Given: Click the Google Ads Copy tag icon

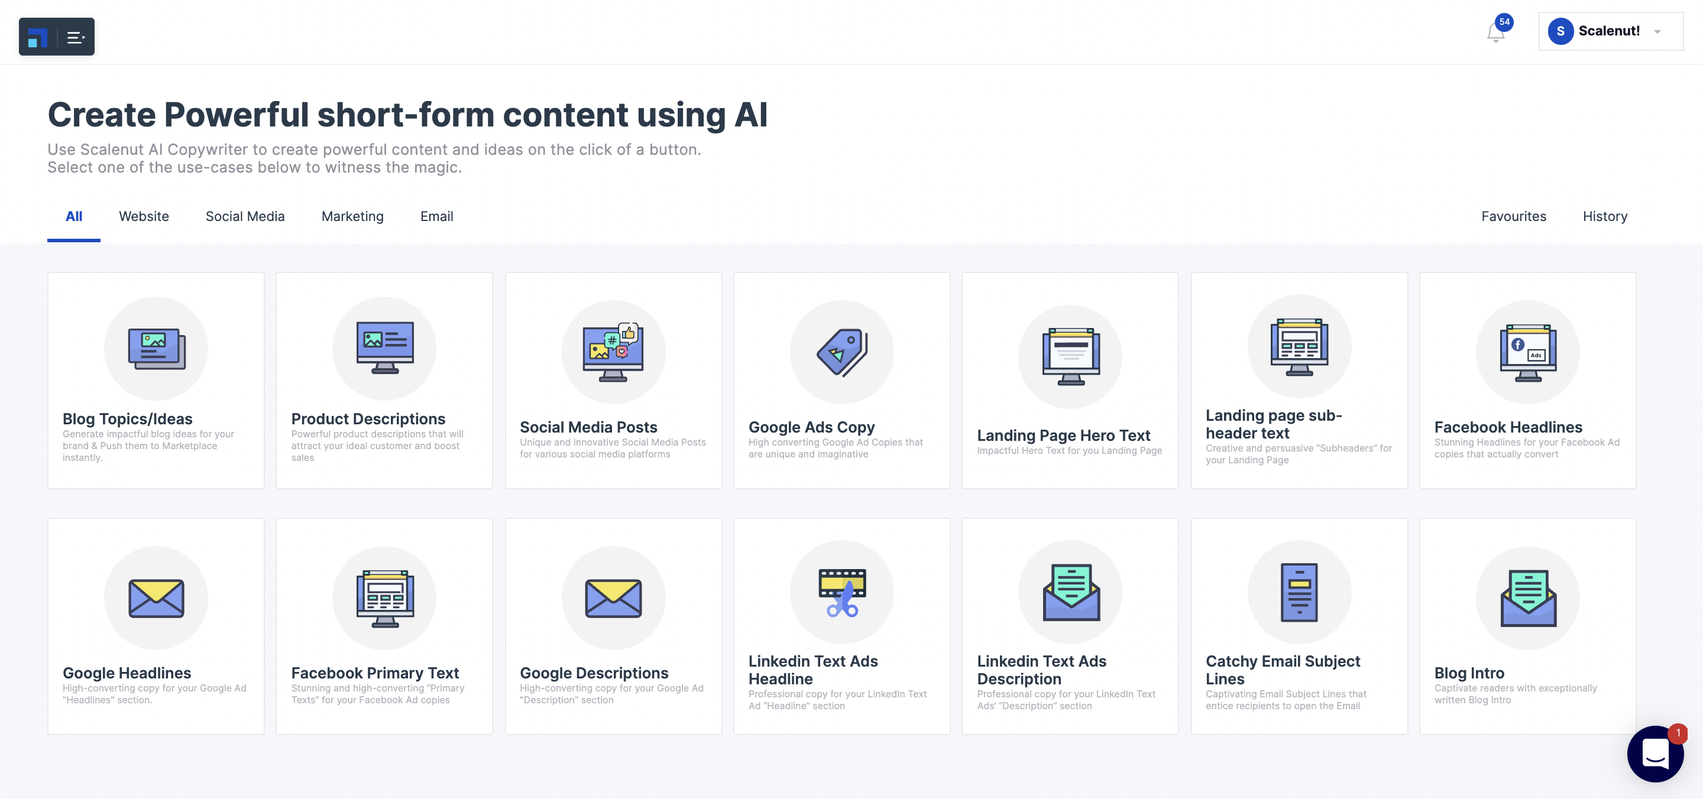Looking at the screenshot, I should [x=841, y=352].
